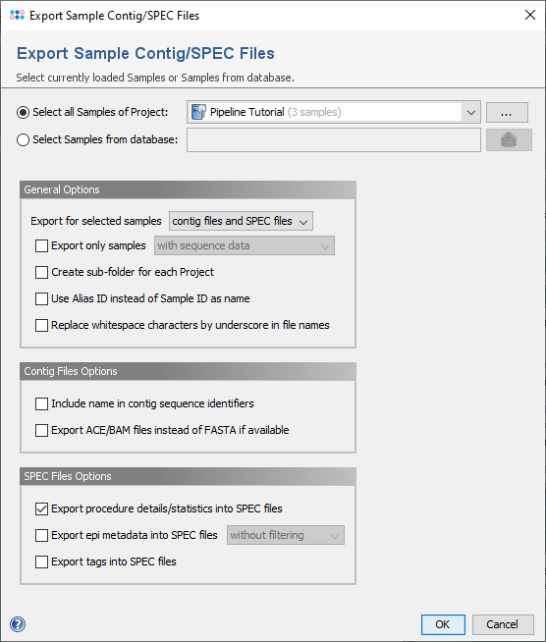Uncheck Export procedure details/statistics into SPEC files
Image resolution: width=546 pixels, height=642 pixels.
tap(41, 508)
